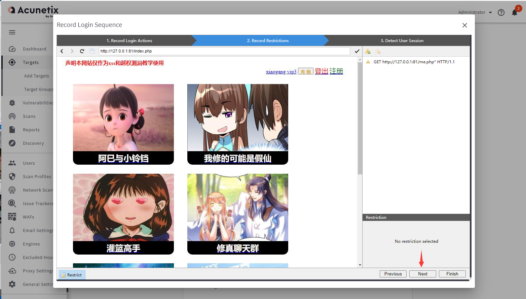
Task: Open the notifications bell with badge
Action: [x=515, y=12]
